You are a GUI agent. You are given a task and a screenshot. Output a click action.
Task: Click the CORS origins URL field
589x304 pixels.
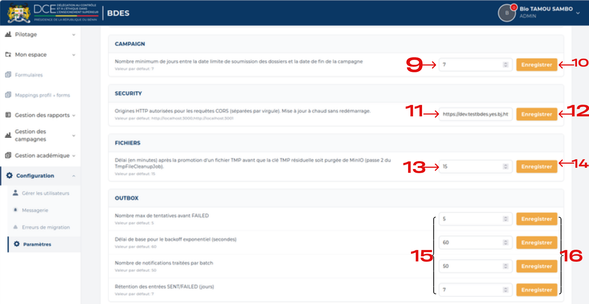tap(475, 114)
